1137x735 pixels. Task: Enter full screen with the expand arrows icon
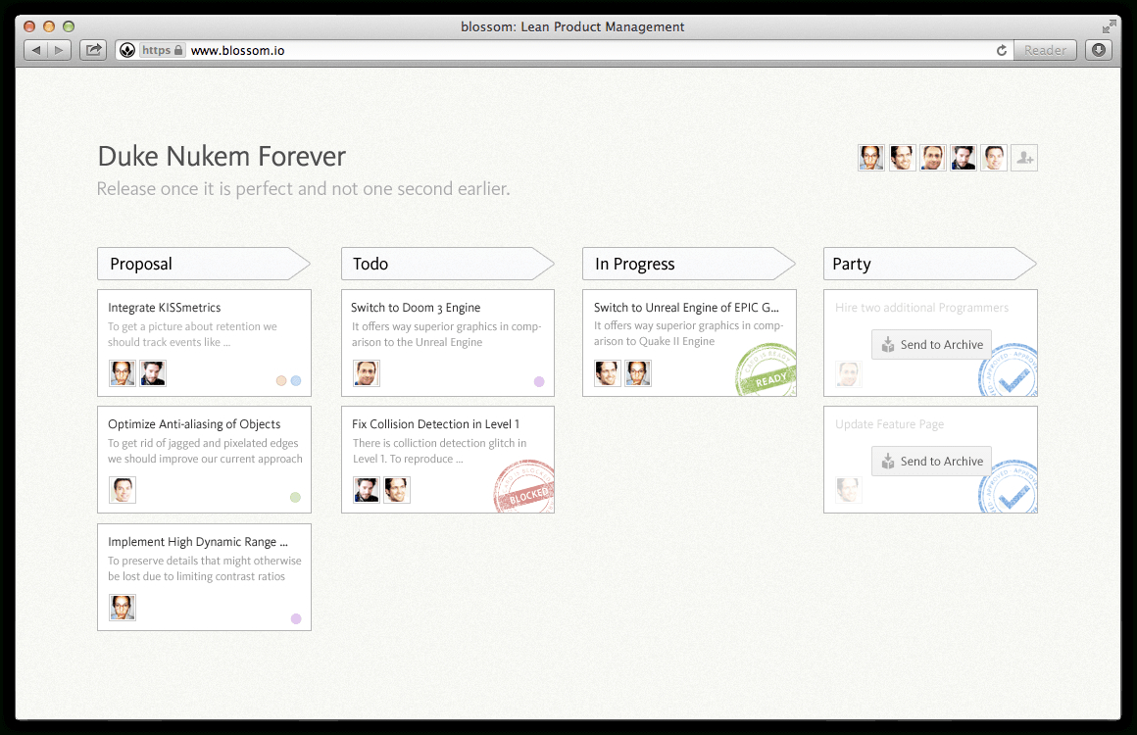(1109, 26)
